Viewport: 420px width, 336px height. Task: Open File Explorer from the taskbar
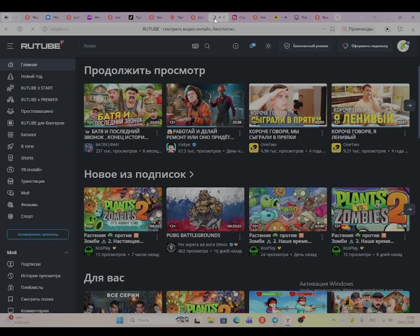(210, 320)
